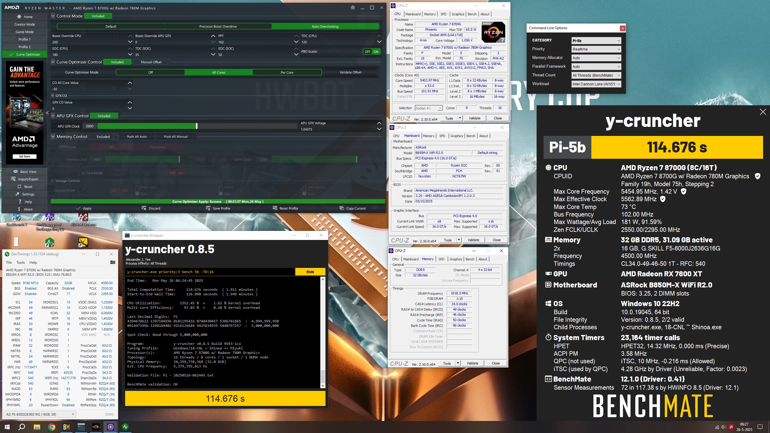Click Get Yours in AMD Advantage ad
This screenshot has width=770, height=433.
(25, 157)
